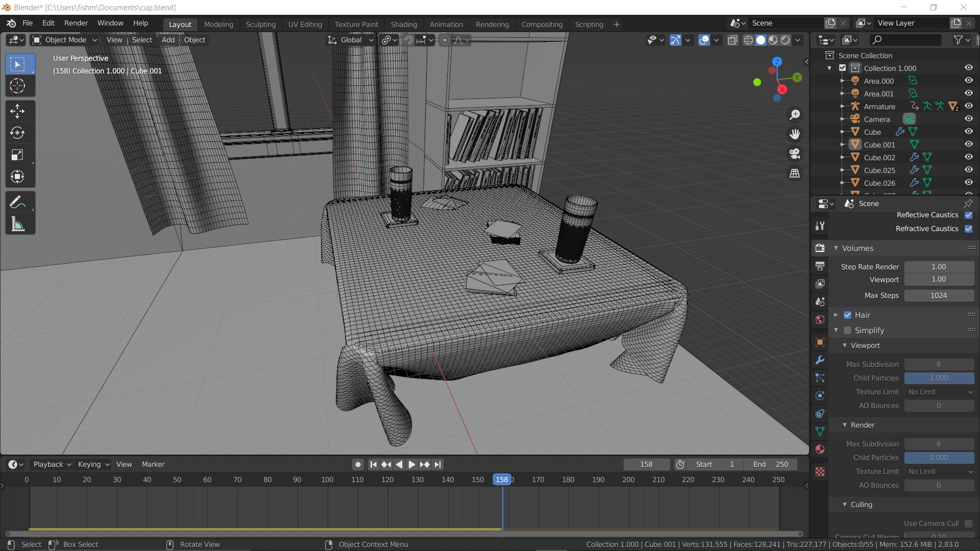Switch to the Sculpting workspace tab
Screen dimensions: 980x551
[260, 24]
